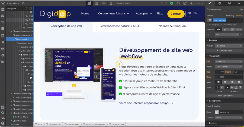This screenshot has width=244, height=127.
Task: Open the Pages panel icon
Action: coord(3,29)
